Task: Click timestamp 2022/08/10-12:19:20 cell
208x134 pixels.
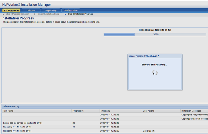Action: (110, 127)
